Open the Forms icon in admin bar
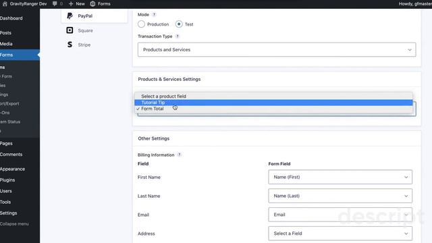The height and width of the screenshot is (243, 432). pyautogui.click(x=92, y=4)
